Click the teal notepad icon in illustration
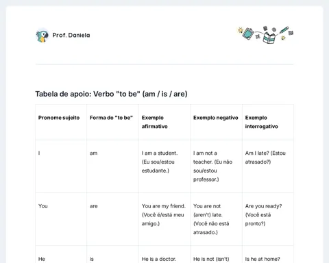This screenshot has height=263, width=329. [248, 34]
